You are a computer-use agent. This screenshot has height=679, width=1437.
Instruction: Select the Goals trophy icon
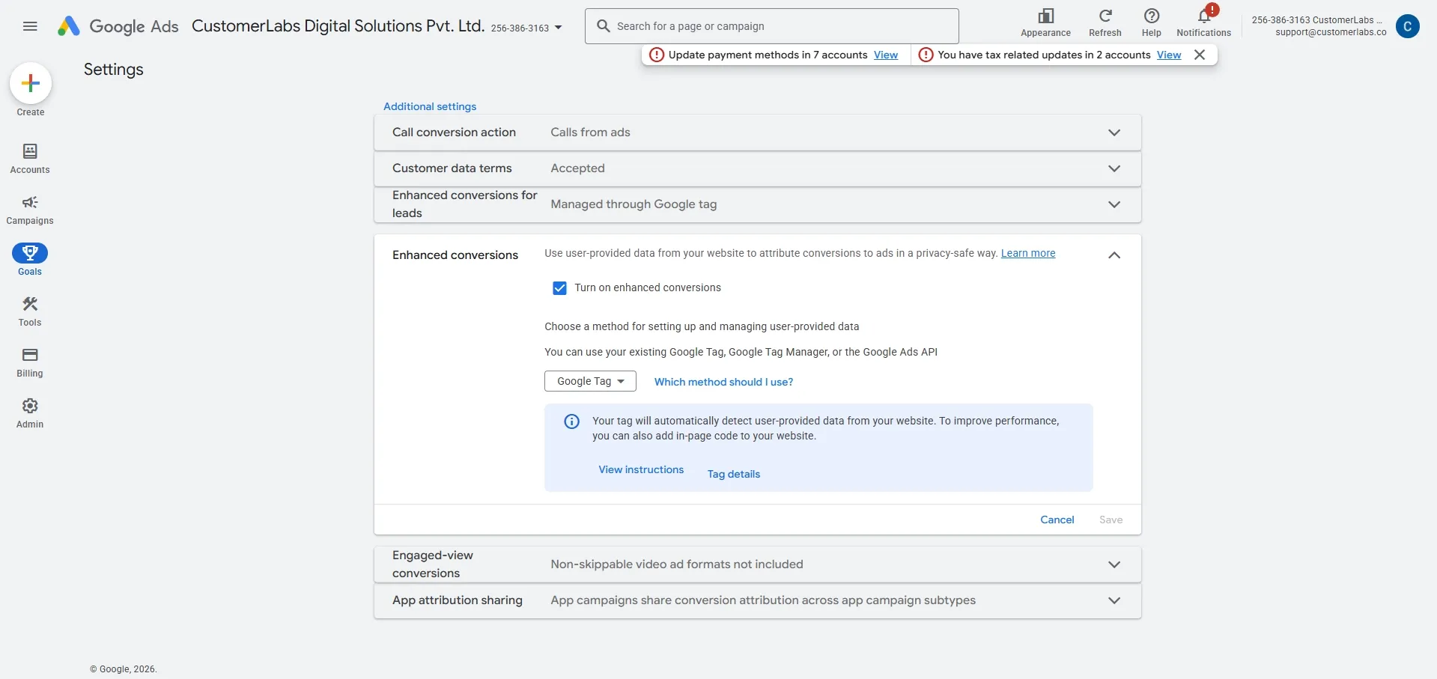pyautogui.click(x=30, y=253)
